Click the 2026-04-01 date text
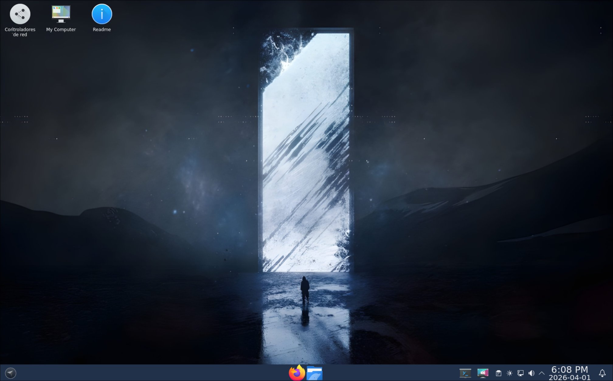Screen dimensions: 613x381 coord(569,377)
